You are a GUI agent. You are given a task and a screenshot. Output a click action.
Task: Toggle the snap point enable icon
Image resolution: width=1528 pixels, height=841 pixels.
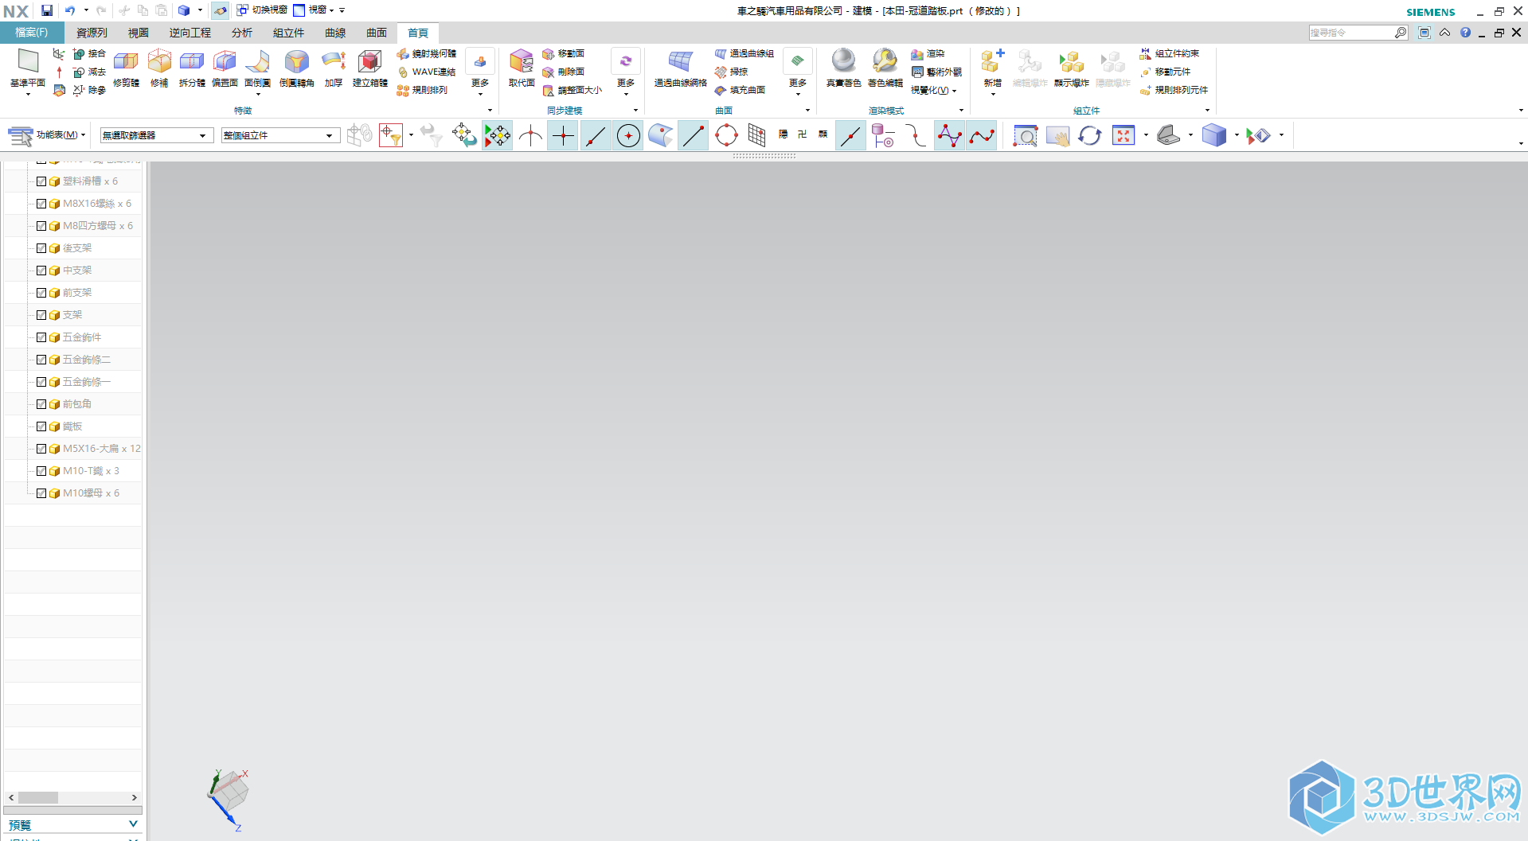click(x=497, y=136)
